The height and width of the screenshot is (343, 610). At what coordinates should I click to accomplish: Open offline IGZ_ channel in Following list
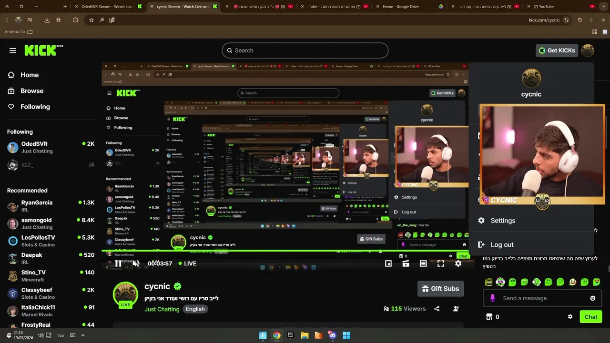51,165
